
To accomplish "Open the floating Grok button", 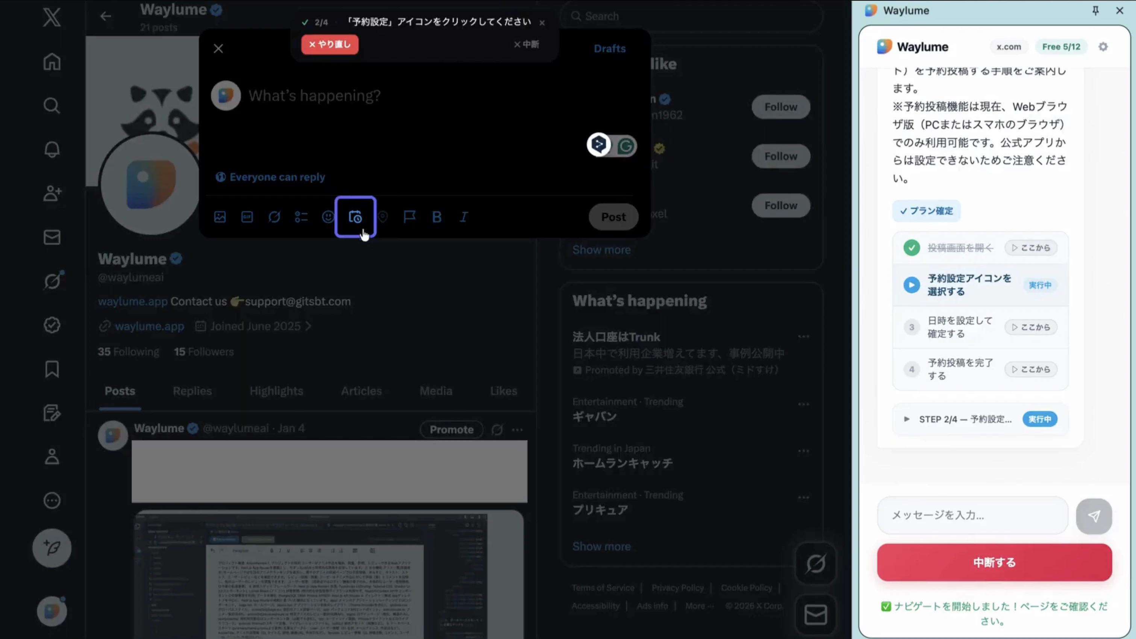I will pos(815,563).
